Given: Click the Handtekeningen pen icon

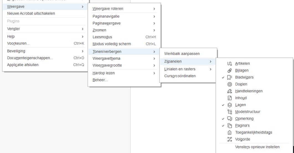Looking at the screenshot, I should (x=229, y=91).
